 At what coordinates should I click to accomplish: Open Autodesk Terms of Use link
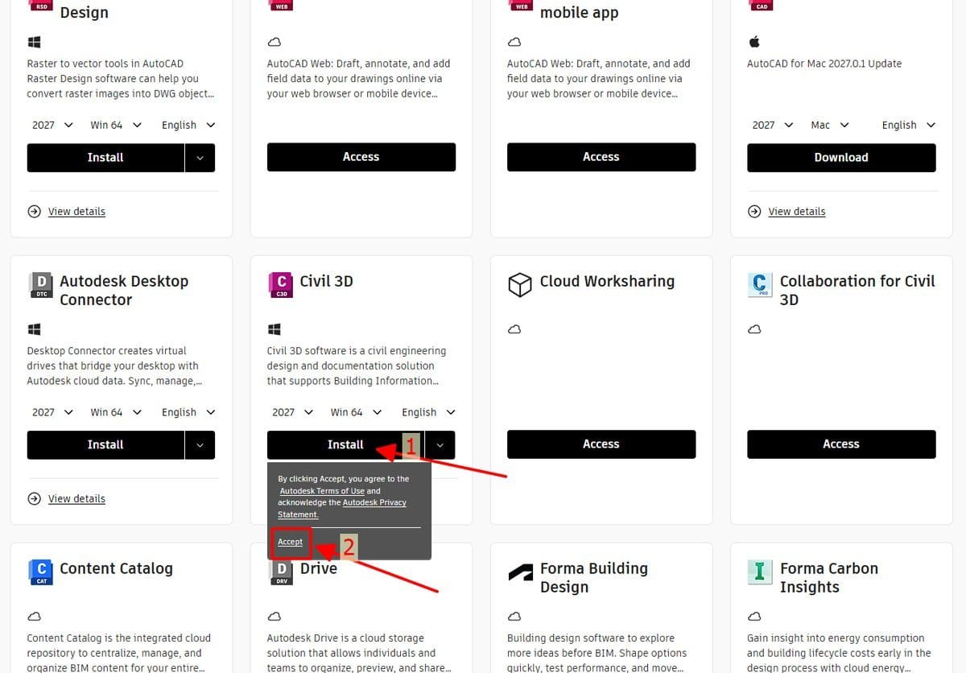(322, 490)
